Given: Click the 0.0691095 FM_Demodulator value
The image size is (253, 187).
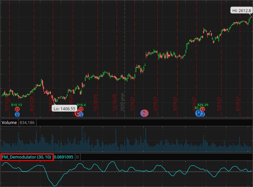Looking at the screenshot, I should click(64, 157).
